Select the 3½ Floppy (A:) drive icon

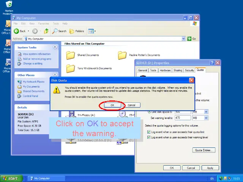pyautogui.click(x=71, y=114)
